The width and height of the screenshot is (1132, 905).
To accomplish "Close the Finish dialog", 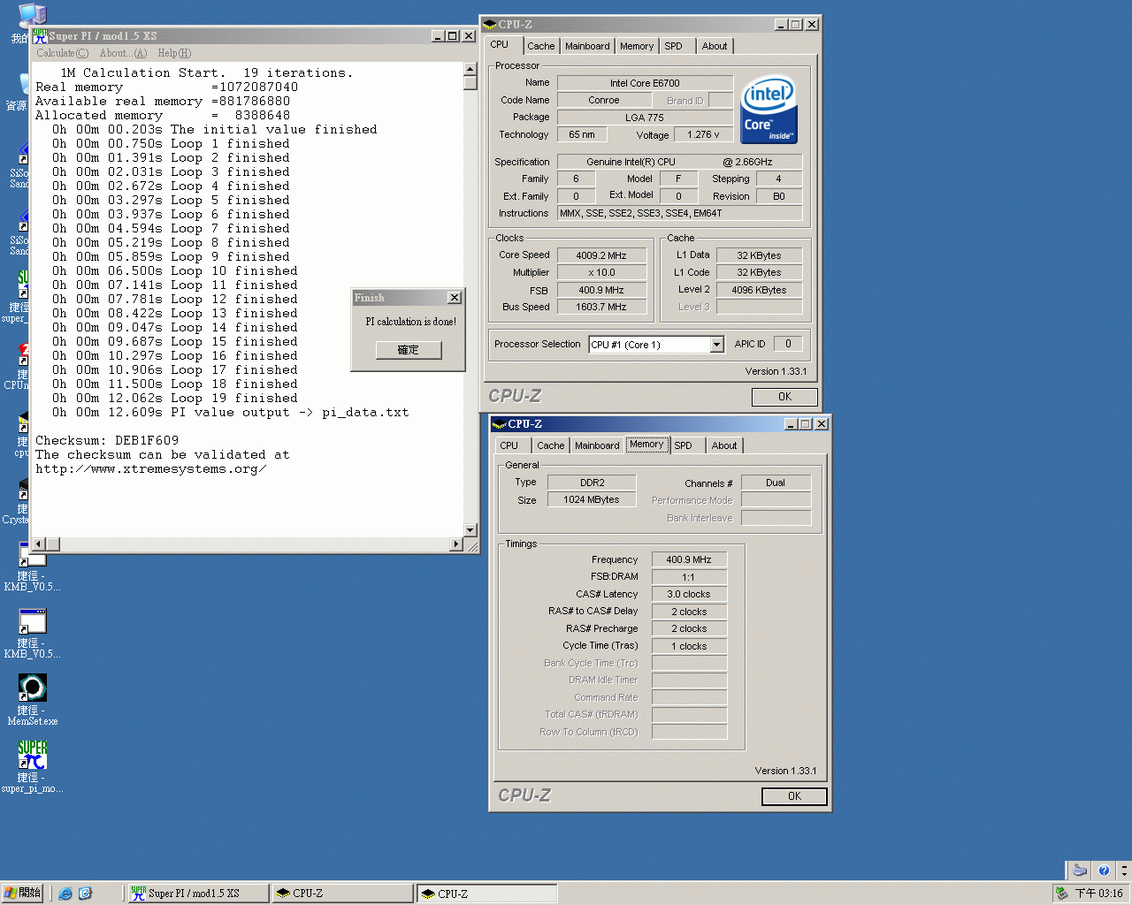I will tap(454, 298).
